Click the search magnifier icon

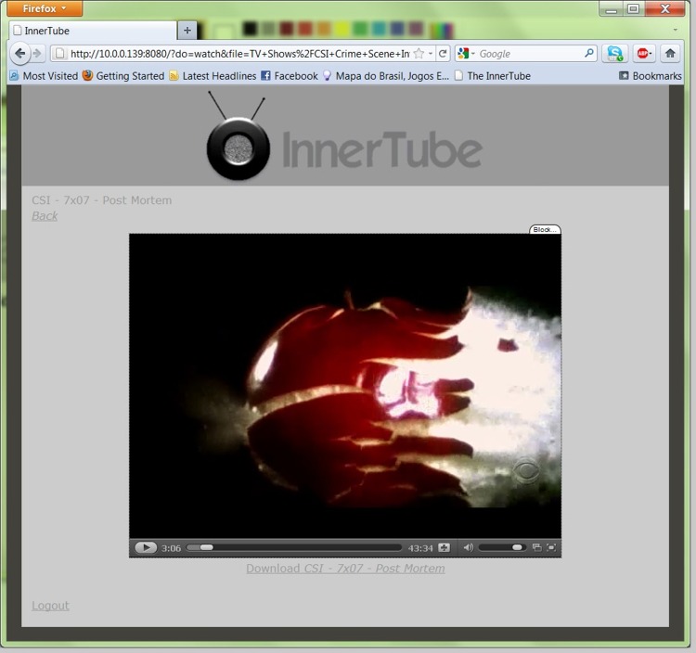tap(589, 53)
